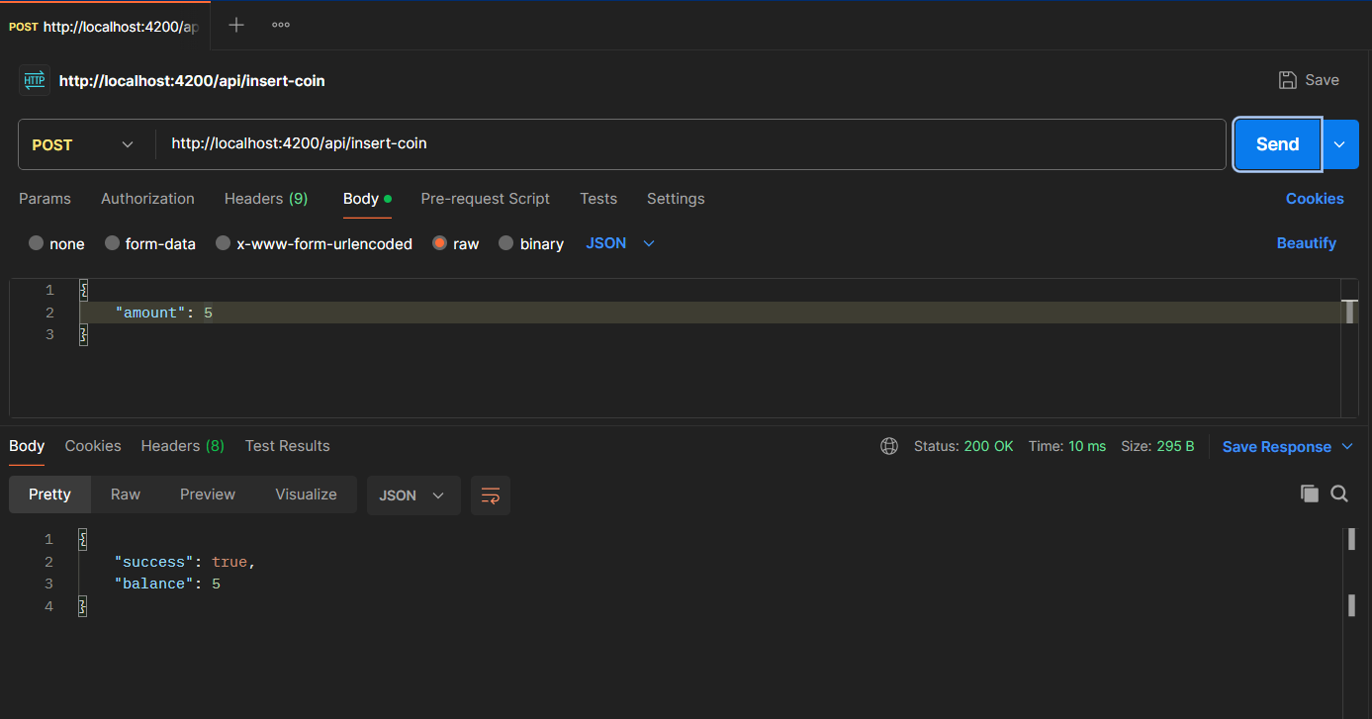Copy response using the copy icon
The height and width of the screenshot is (719, 1372).
click(x=1310, y=494)
